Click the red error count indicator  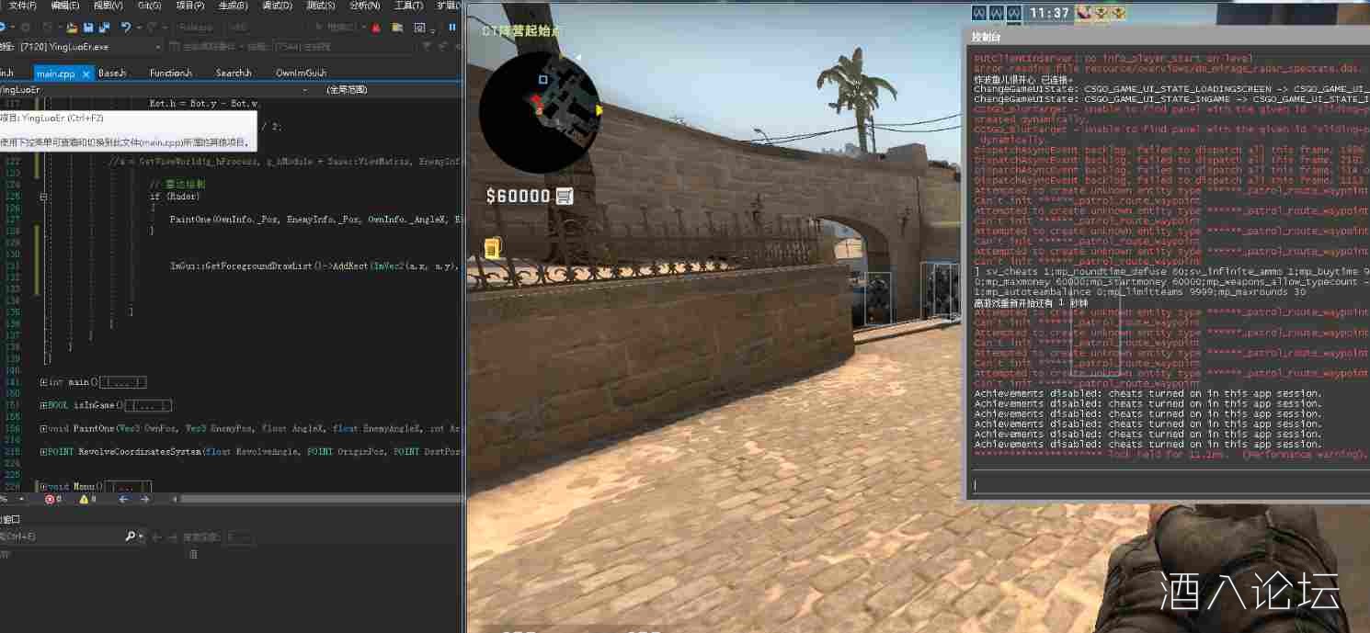53,499
